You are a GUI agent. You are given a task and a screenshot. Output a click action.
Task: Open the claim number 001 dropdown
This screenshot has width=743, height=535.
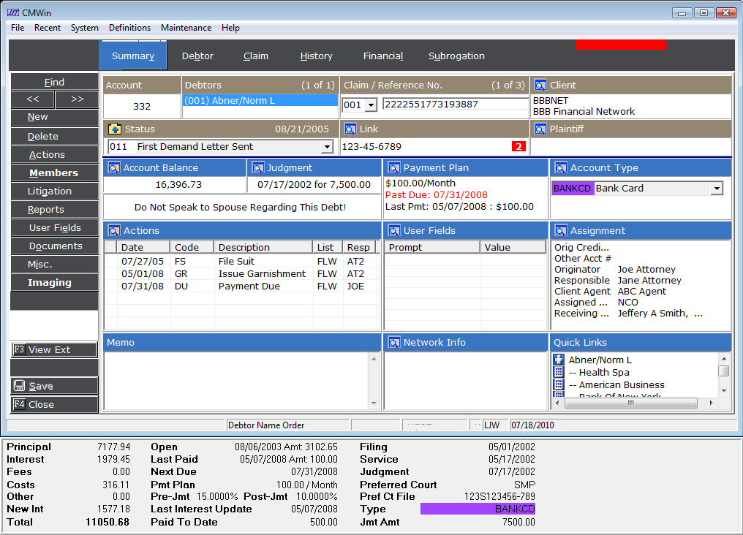click(371, 105)
